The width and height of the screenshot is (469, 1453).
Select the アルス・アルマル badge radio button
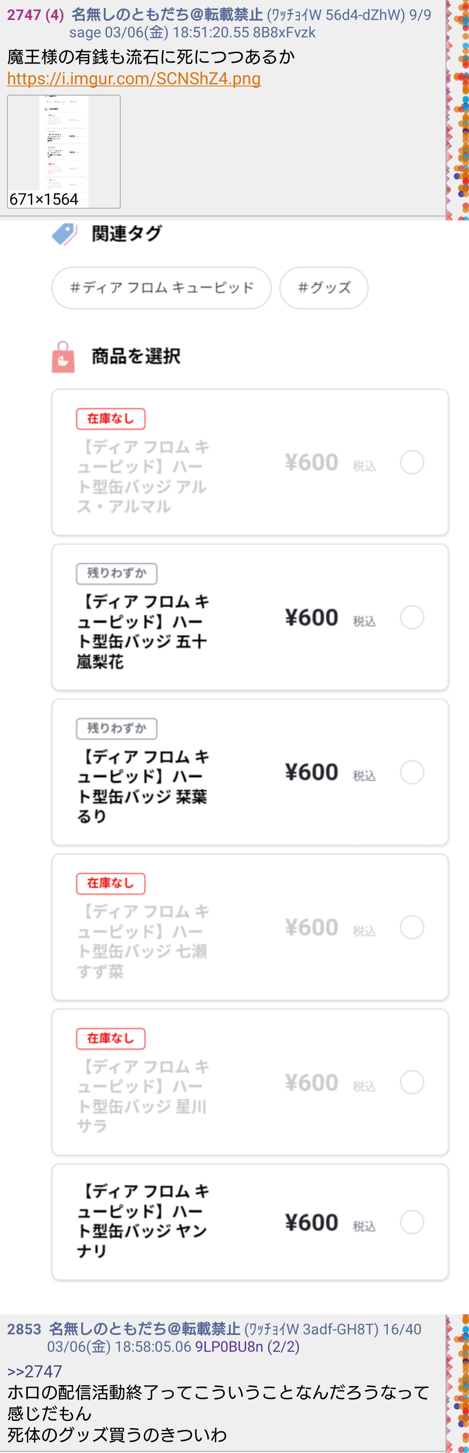tap(412, 462)
